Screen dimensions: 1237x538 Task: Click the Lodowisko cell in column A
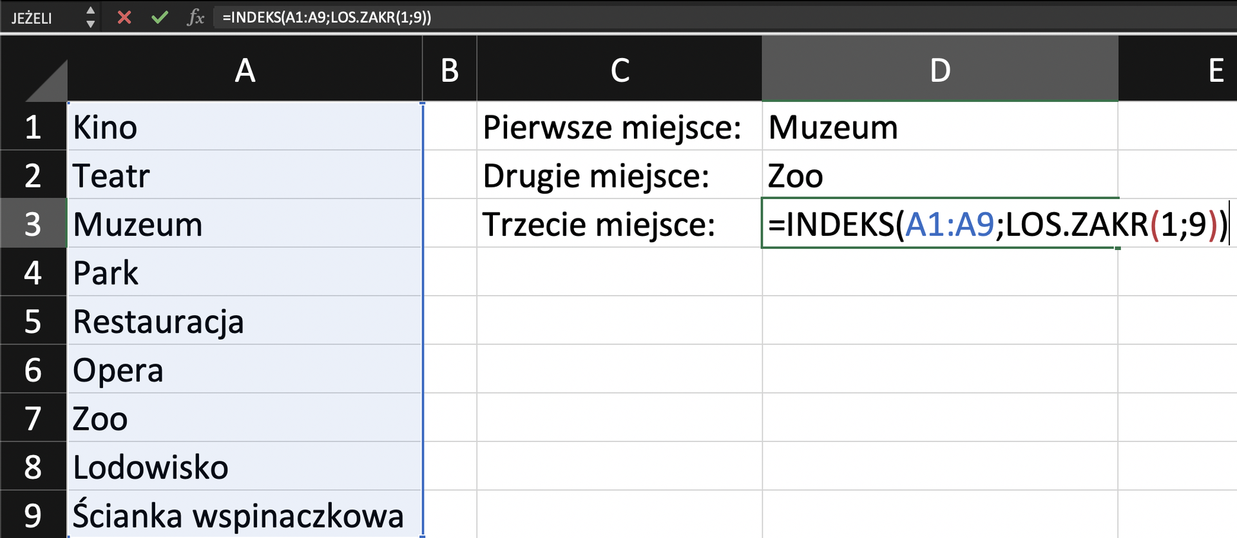point(245,466)
